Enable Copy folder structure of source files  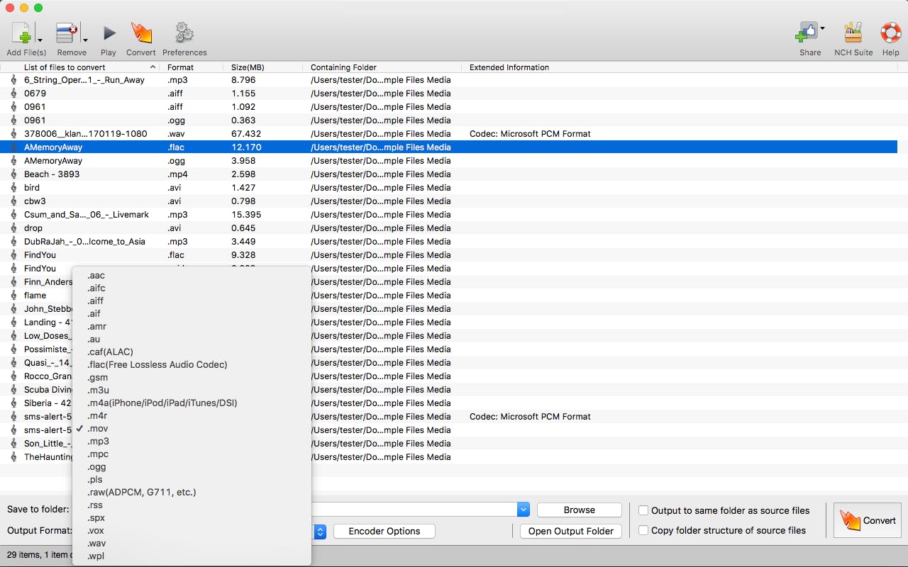[643, 530]
